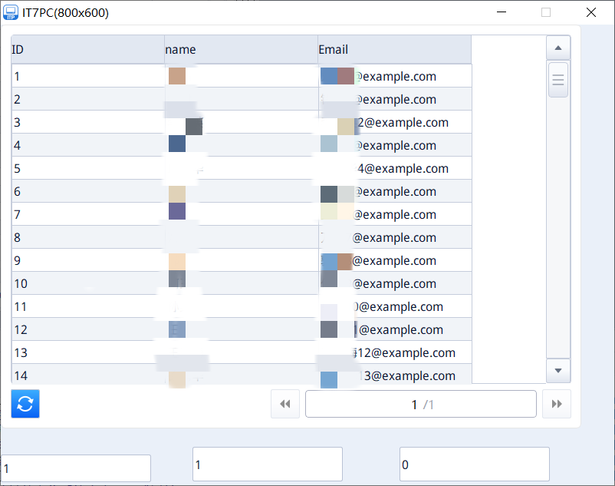
Task: Click the middle bottom input field showing 1
Action: (268, 464)
